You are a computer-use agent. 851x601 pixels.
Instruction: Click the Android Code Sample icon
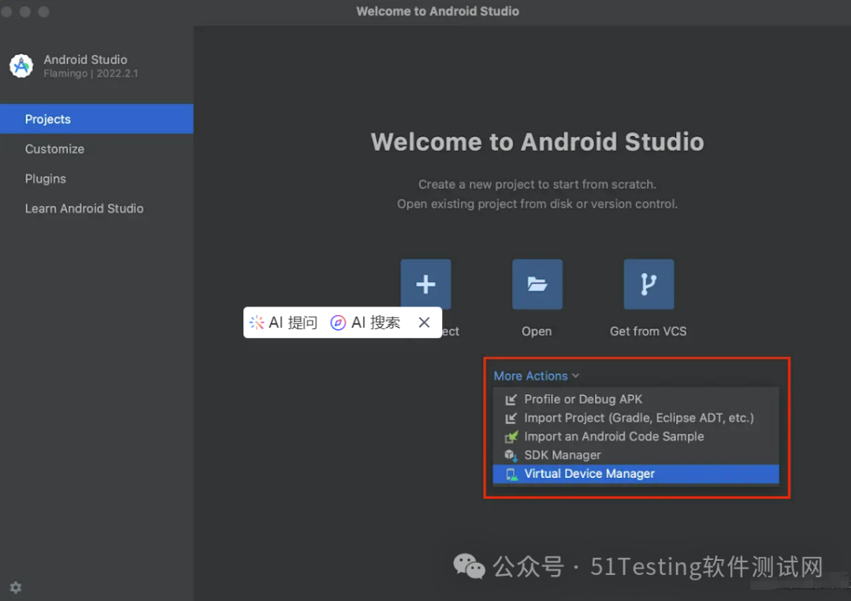click(x=511, y=436)
